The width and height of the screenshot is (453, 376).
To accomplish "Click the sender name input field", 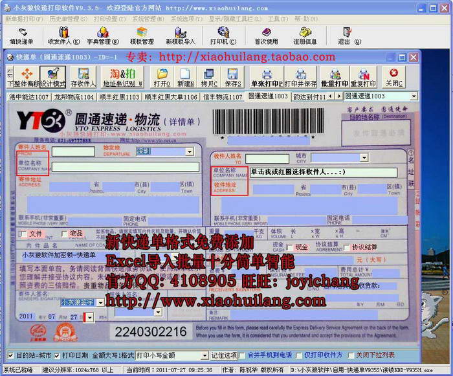I will (73, 151).
